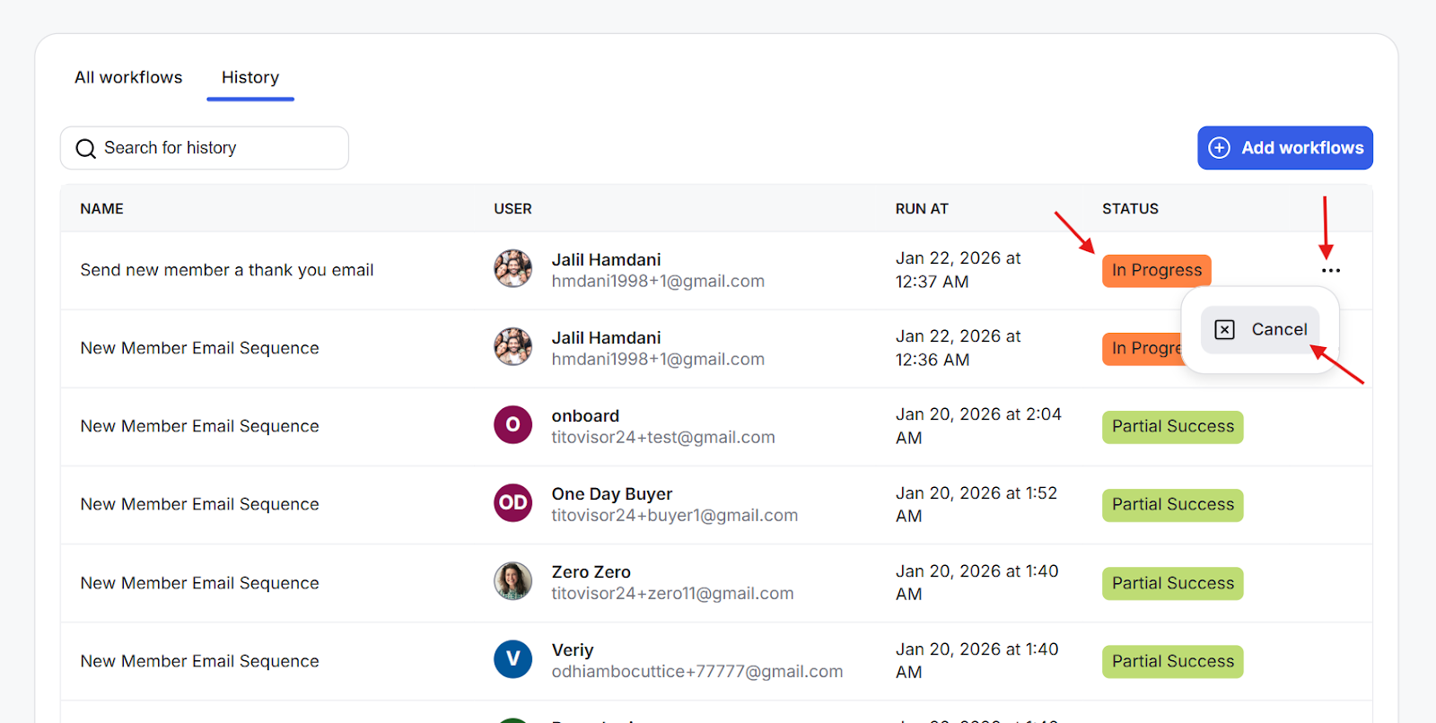Image resolution: width=1436 pixels, height=723 pixels.
Task: Click the run time Jan 20, 2026 at 1:52 AM
Action: pyautogui.click(x=976, y=504)
